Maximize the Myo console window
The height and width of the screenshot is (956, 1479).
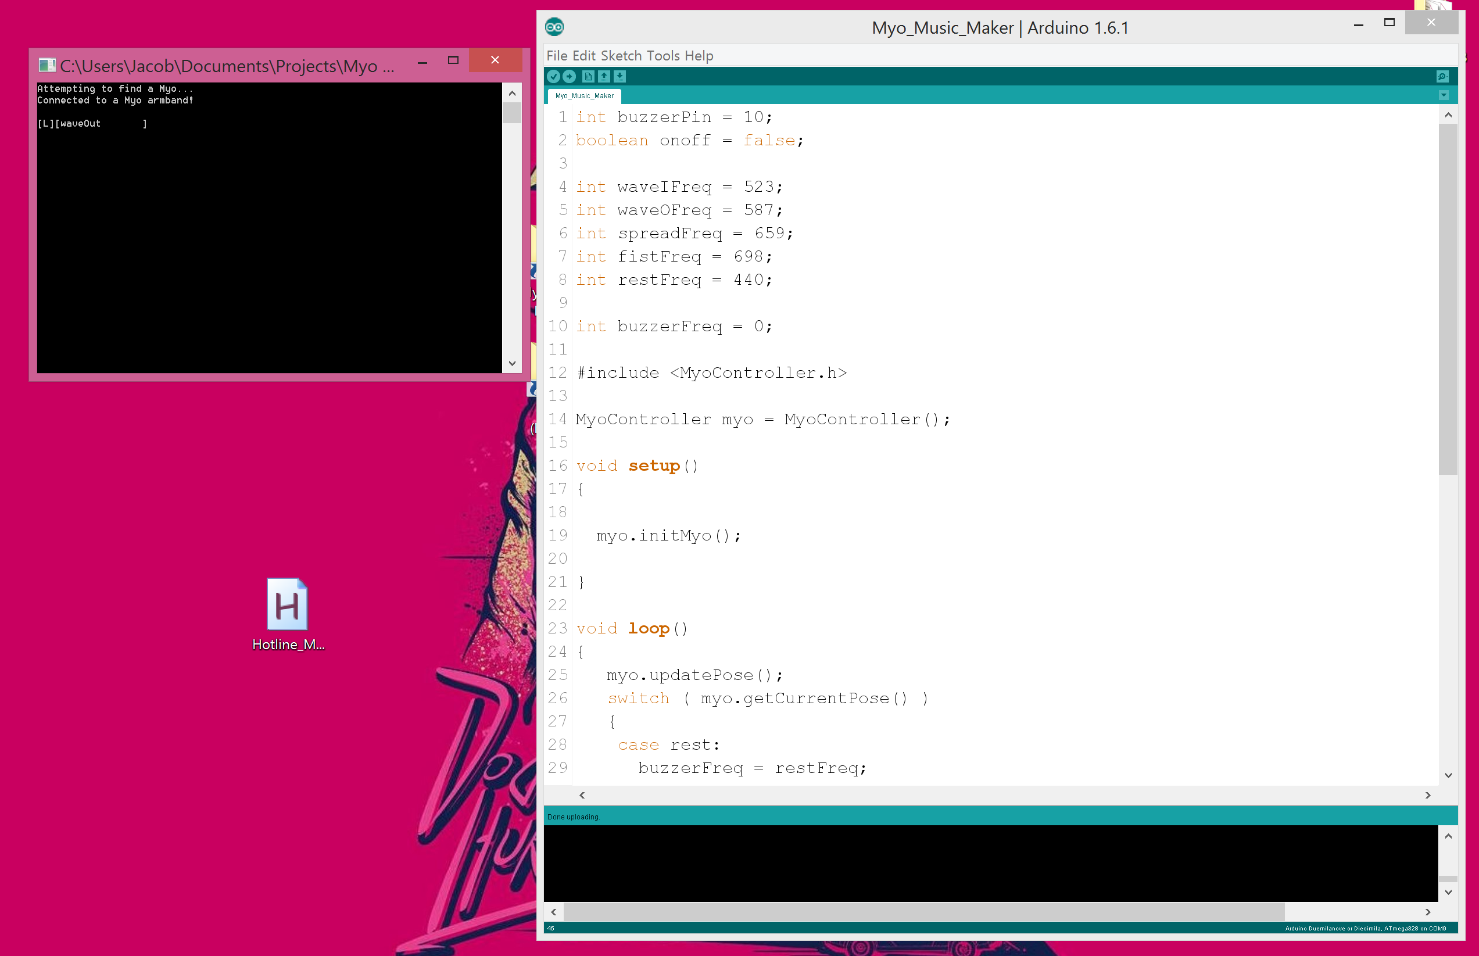(453, 60)
